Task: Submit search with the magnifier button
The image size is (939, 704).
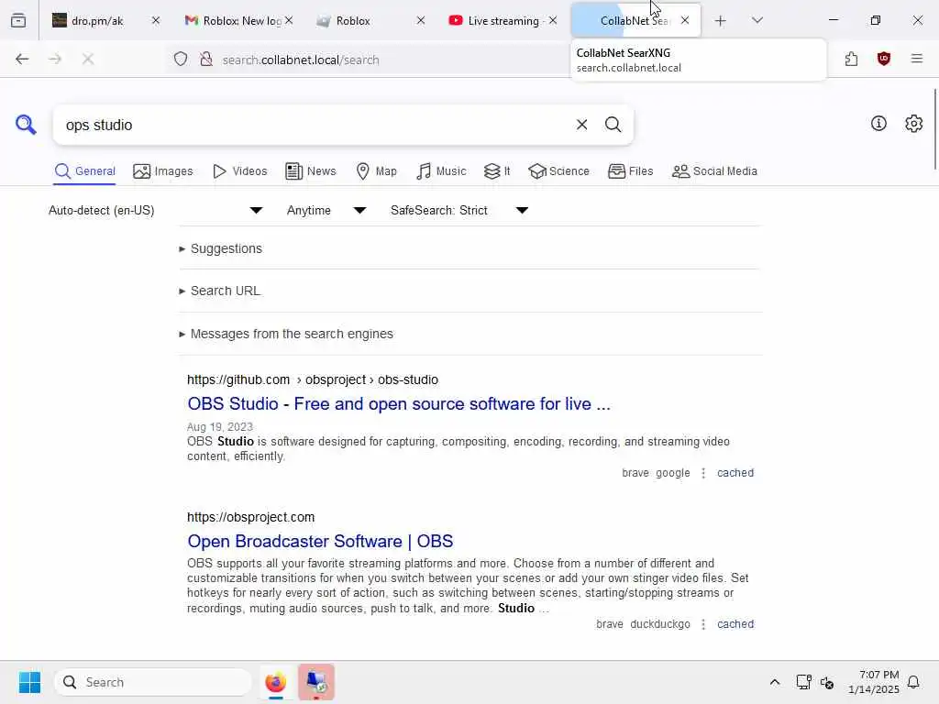Action: click(613, 125)
